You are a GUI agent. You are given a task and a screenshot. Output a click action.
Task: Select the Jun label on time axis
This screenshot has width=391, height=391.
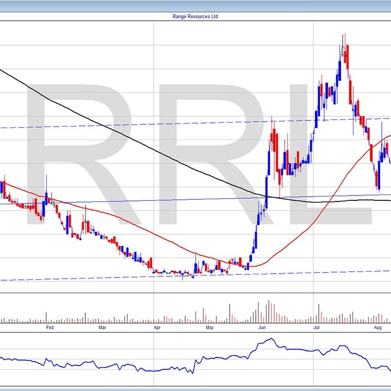pos(263,327)
